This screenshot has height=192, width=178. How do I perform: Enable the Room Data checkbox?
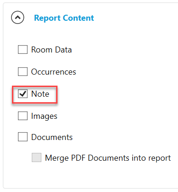(x=23, y=49)
